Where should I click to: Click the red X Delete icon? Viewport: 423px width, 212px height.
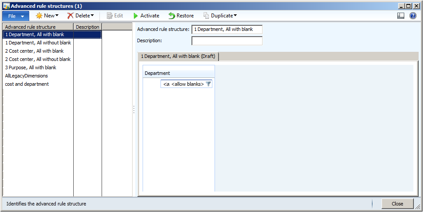[70, 16]
